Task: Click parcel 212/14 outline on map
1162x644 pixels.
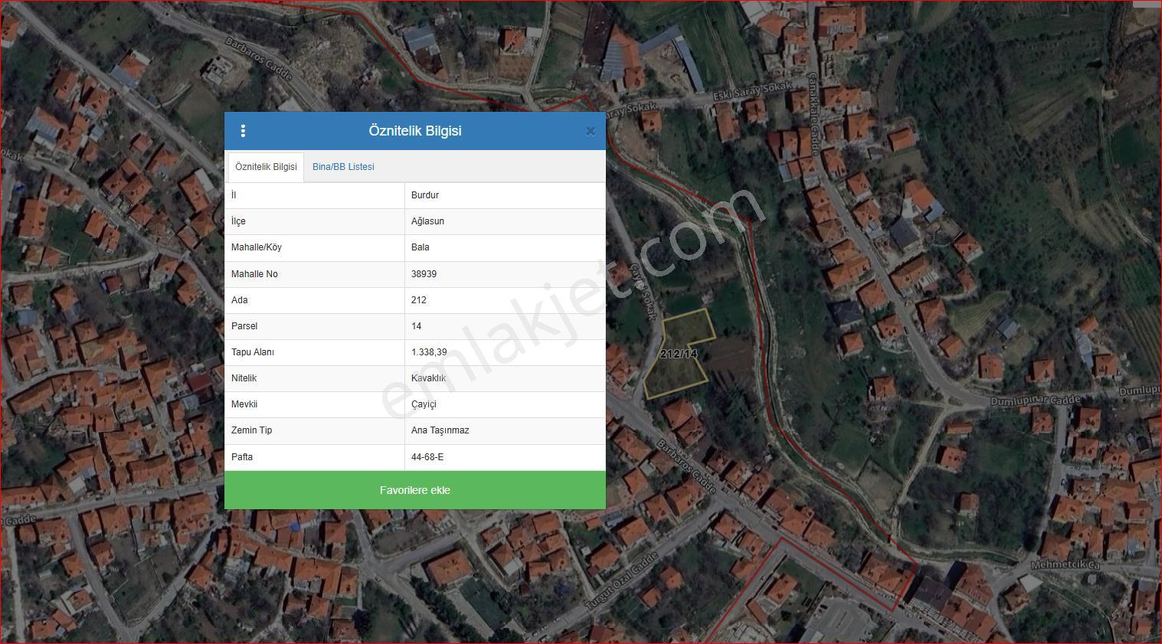Action: coord(679,354)
